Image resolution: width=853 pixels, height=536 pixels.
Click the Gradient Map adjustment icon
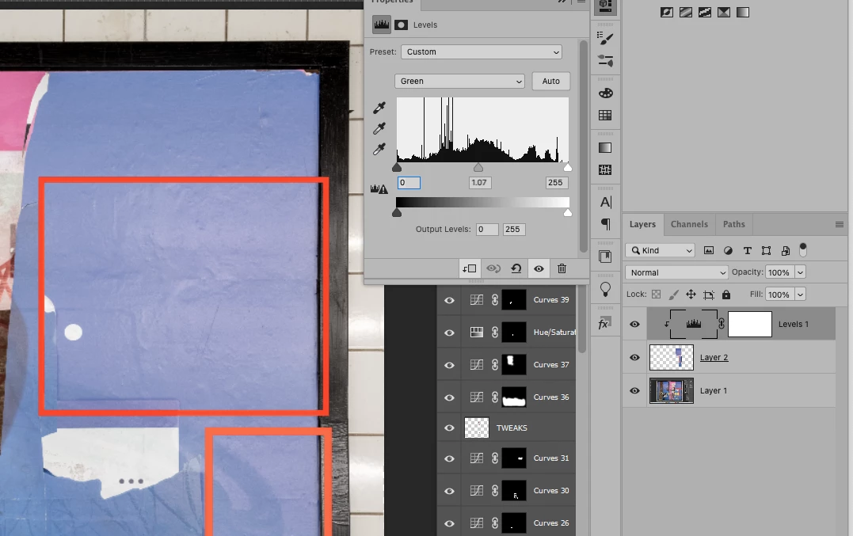[x=743, y=12]
